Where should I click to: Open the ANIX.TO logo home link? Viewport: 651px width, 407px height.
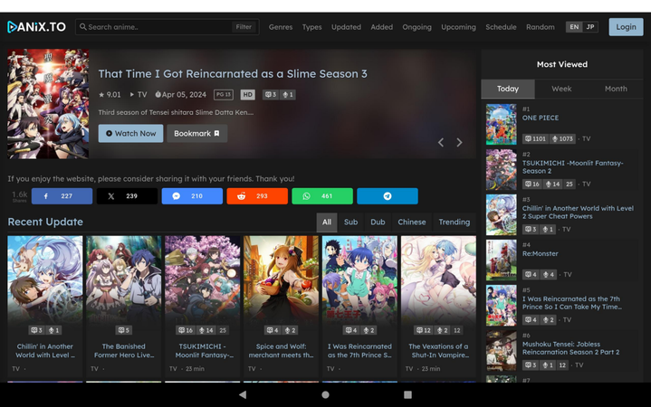[36, 27]
